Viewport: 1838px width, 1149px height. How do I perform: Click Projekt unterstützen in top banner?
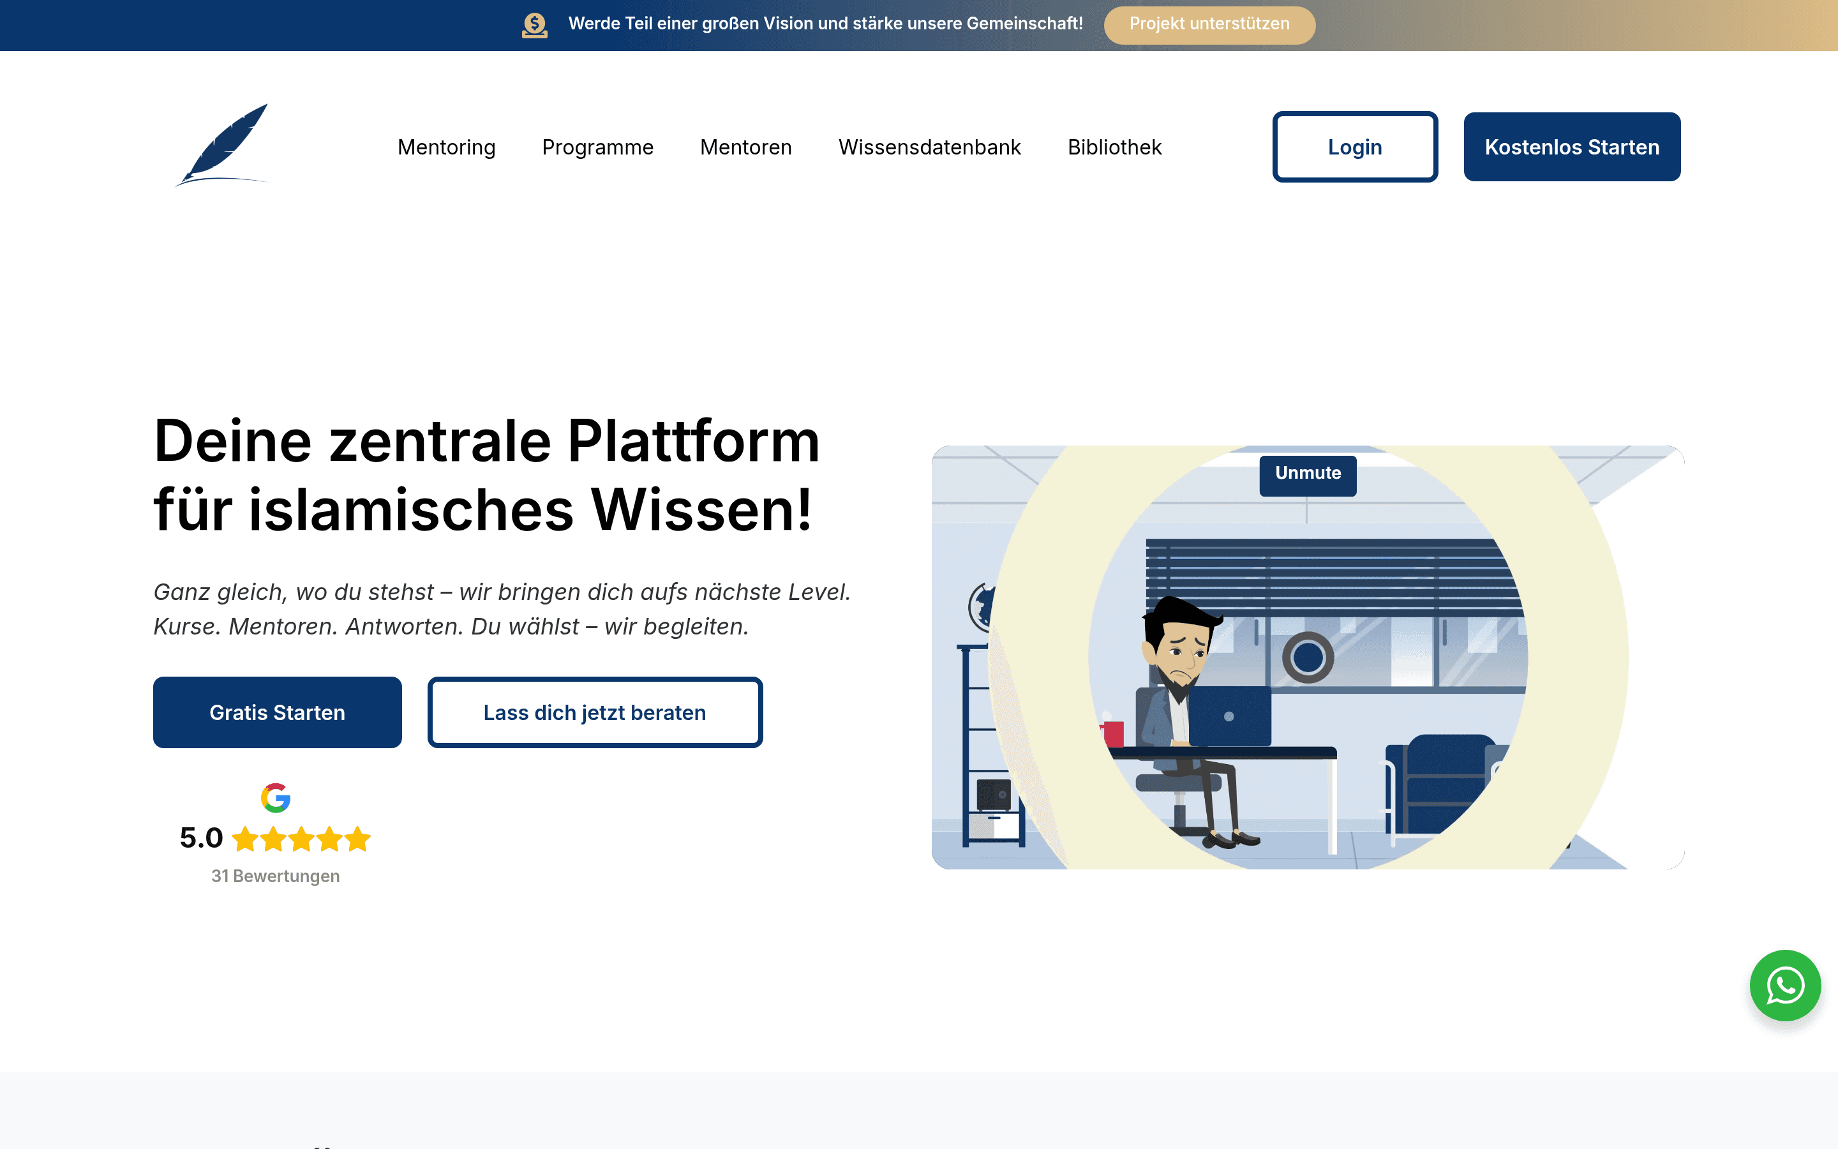coord(1209,25)
